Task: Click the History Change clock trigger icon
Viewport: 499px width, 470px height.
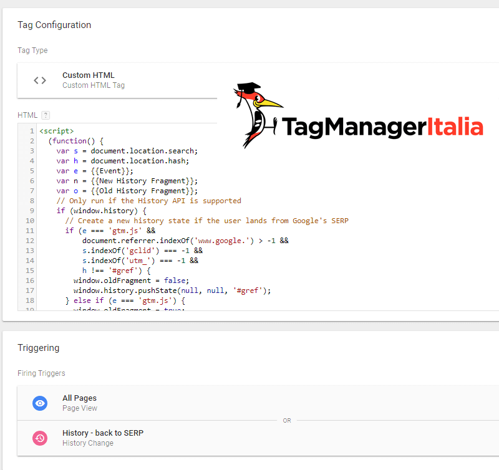Action: click(x=40, y=438)
